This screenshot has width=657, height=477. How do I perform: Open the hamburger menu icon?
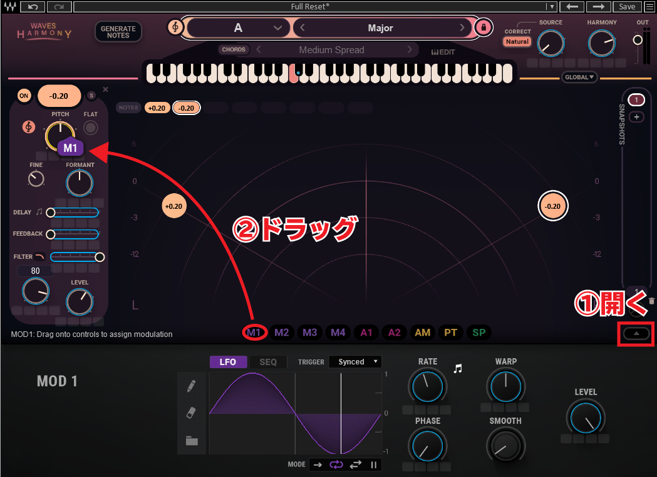649,7
